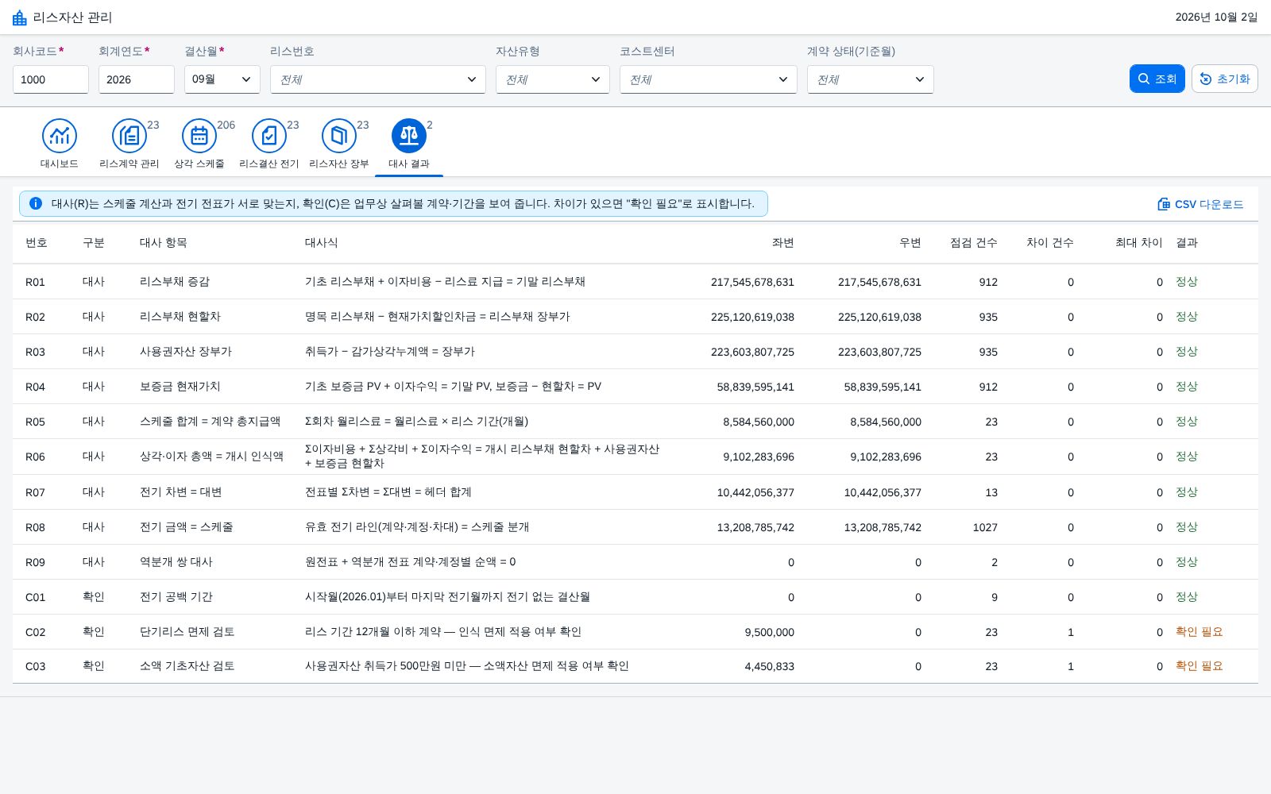Click the R06 row number cell
This screenshot has width=1271, height=794.
pos(36,457)
